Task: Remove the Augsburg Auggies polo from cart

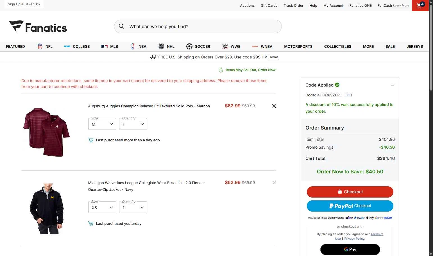Action: coord(274,106)
